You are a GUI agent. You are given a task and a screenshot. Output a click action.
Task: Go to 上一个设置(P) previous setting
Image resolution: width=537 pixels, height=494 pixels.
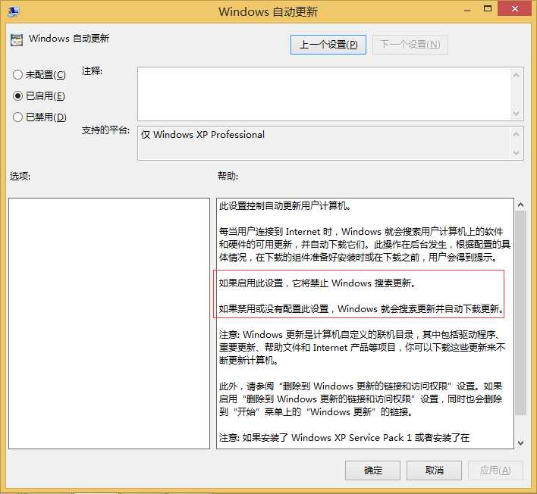click(x=328, y=45)
